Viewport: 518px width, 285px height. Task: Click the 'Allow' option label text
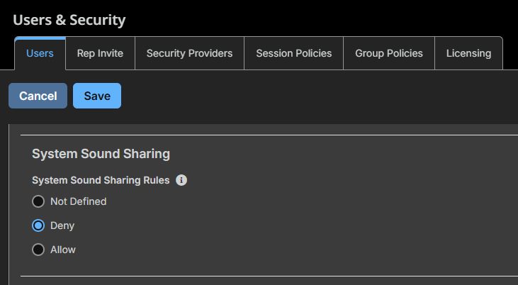click(x=63, y=250)
